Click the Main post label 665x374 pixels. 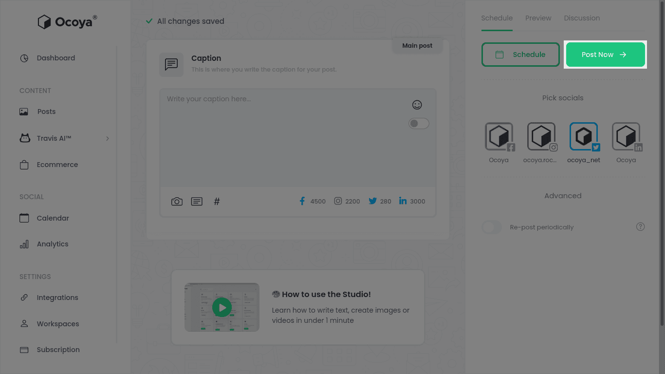tap(417, 46)
